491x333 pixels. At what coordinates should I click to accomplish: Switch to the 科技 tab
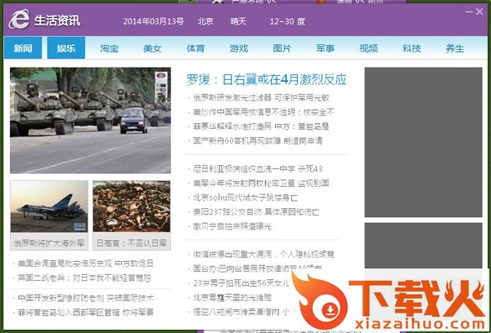[412, 49]
